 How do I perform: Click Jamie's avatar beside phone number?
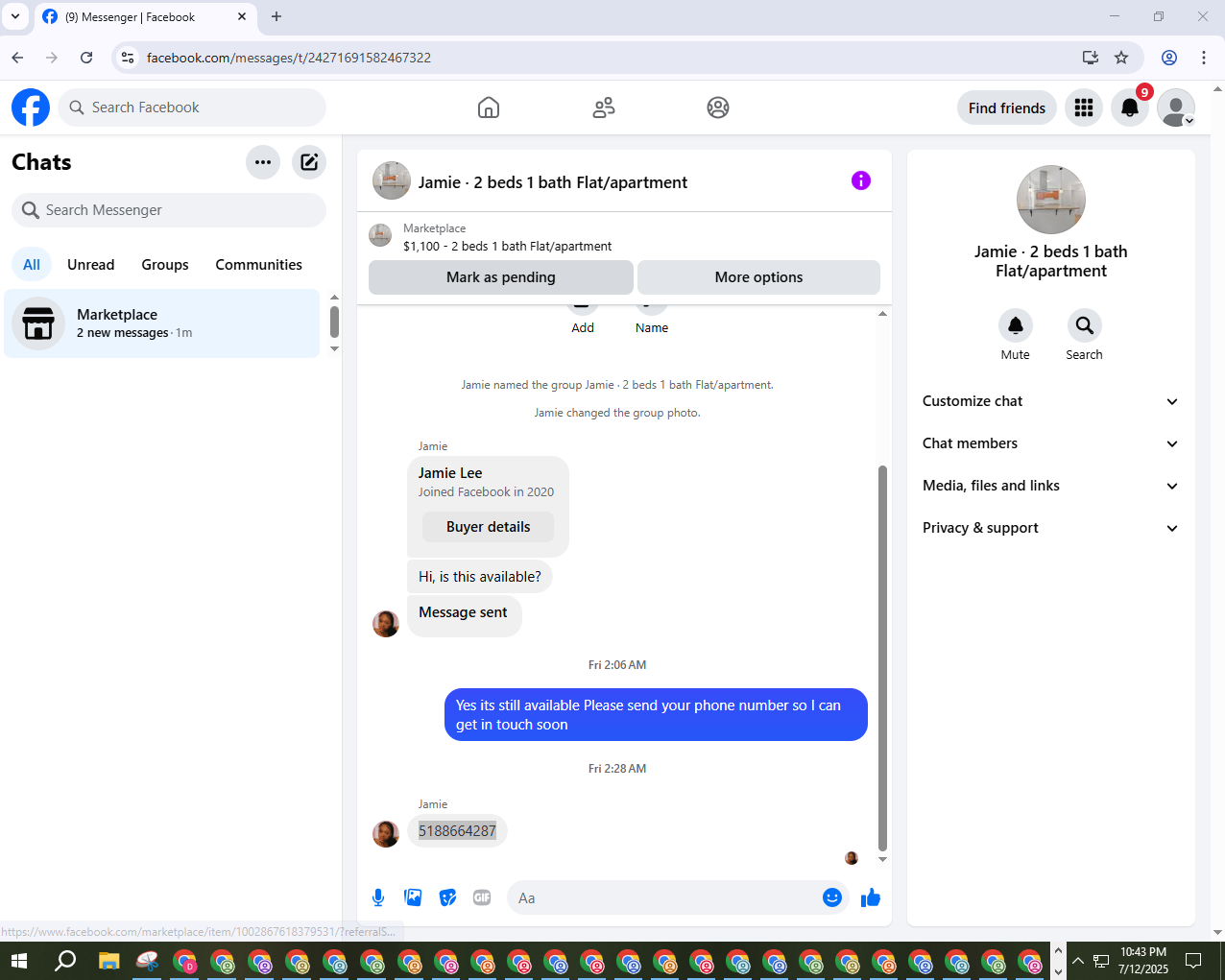click(386, 833)
